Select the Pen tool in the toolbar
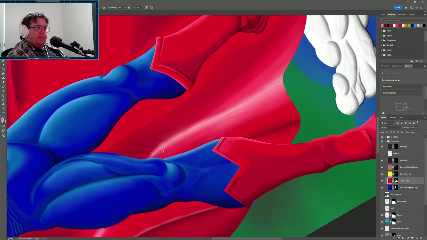This screenshot has height=240, width=427. 3,87
